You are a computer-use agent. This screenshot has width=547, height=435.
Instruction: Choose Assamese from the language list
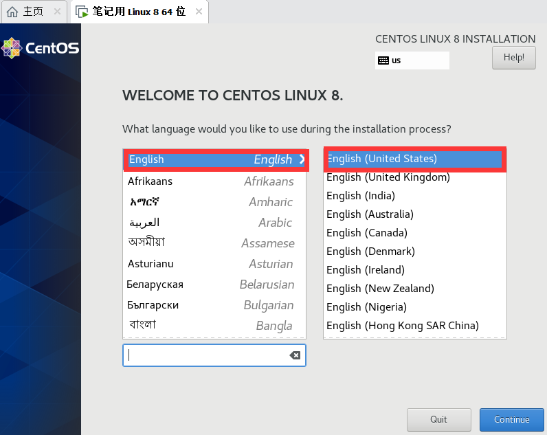pyautogui.click(x=214, y=243)
